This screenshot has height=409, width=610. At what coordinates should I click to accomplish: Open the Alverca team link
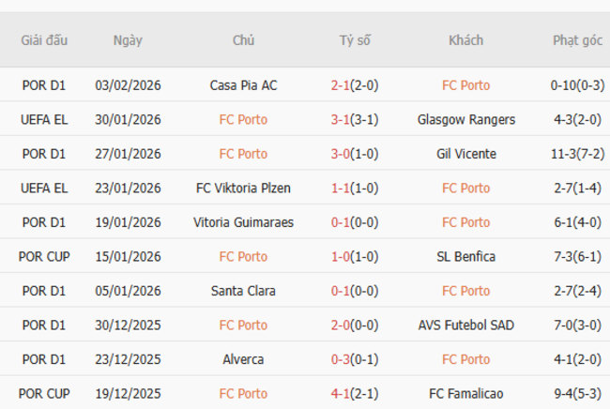click(243, 359)
